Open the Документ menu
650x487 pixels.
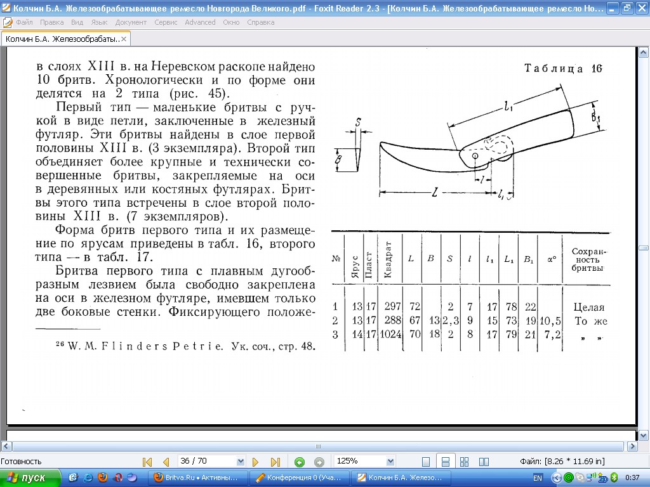[131, 22]
